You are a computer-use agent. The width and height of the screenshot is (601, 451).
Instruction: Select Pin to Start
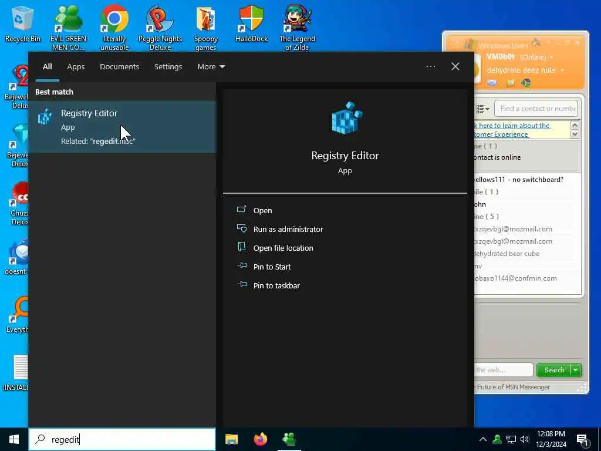pos(272,267)
